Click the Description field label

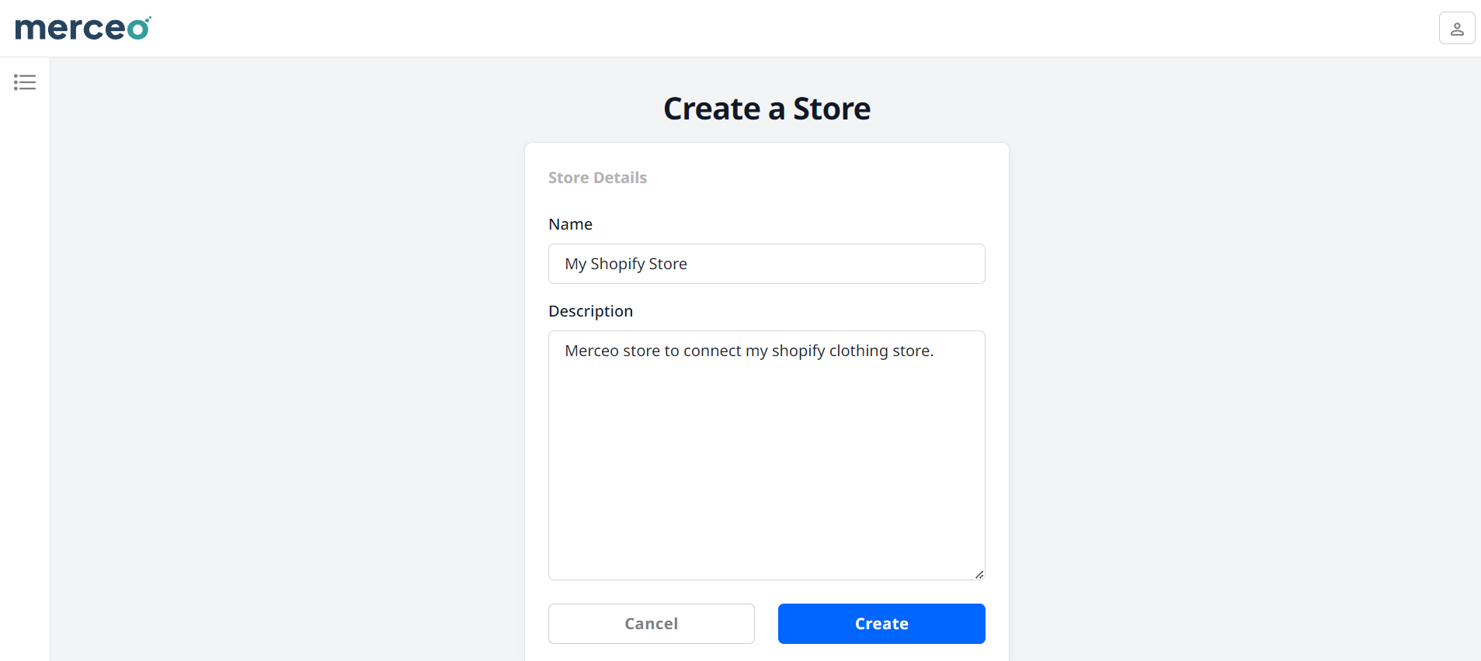590,311
